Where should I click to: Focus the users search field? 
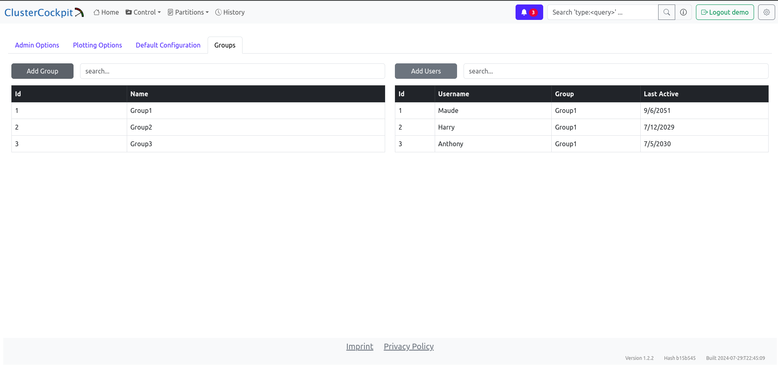[x=615, y=71]
